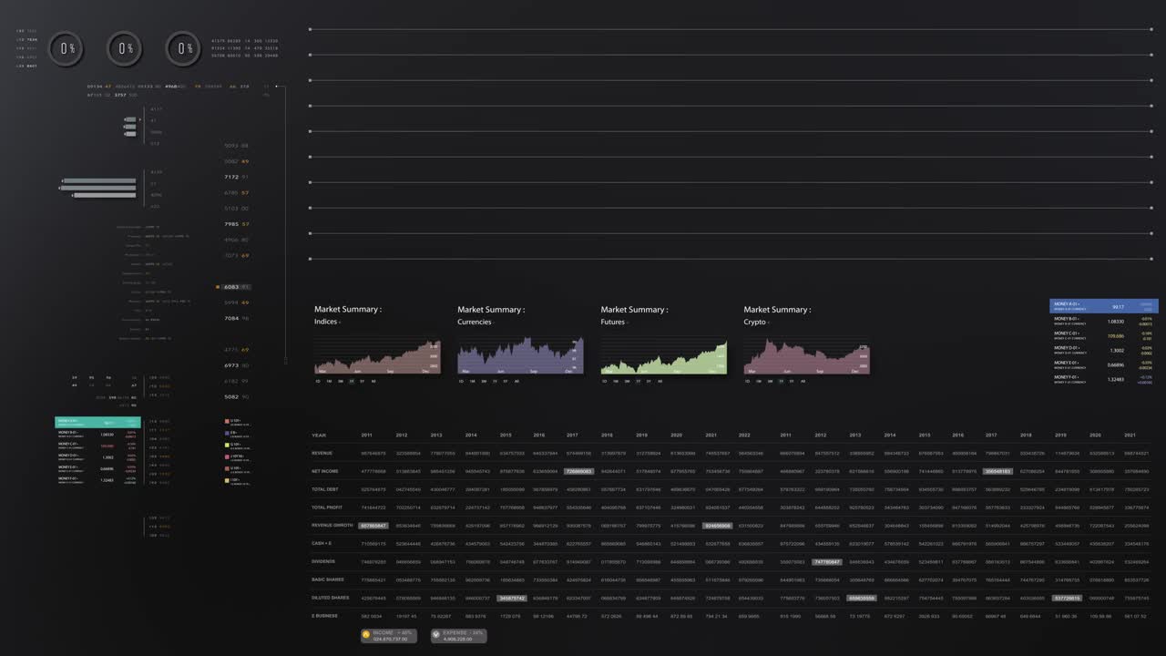Click the 7985 value in number list
Viewport: 1166px width, 656px height.
click(231, 224)
